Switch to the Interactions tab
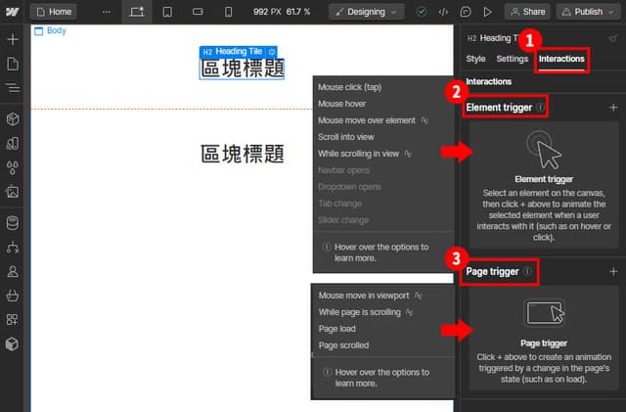The image size is (626, 412). [x=561, y=59]
